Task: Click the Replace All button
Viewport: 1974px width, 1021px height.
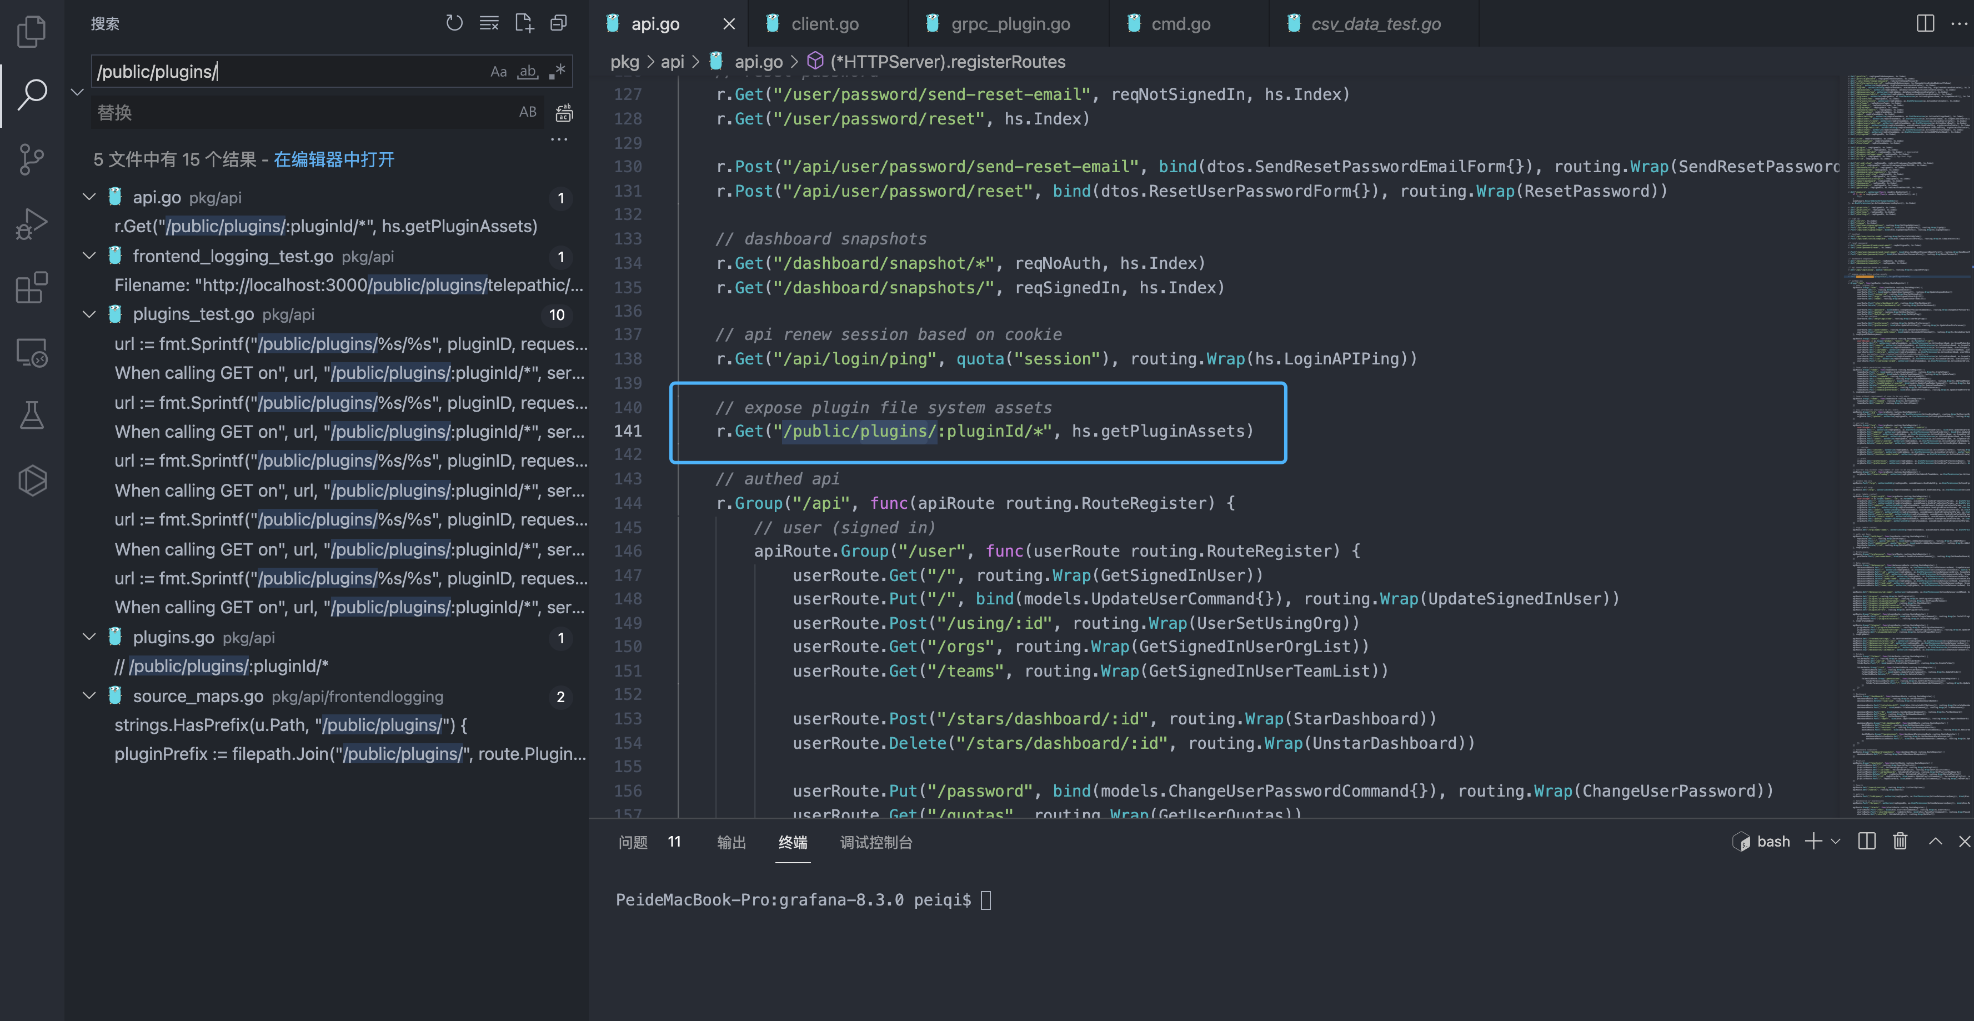Action: (x=564, y=113)
